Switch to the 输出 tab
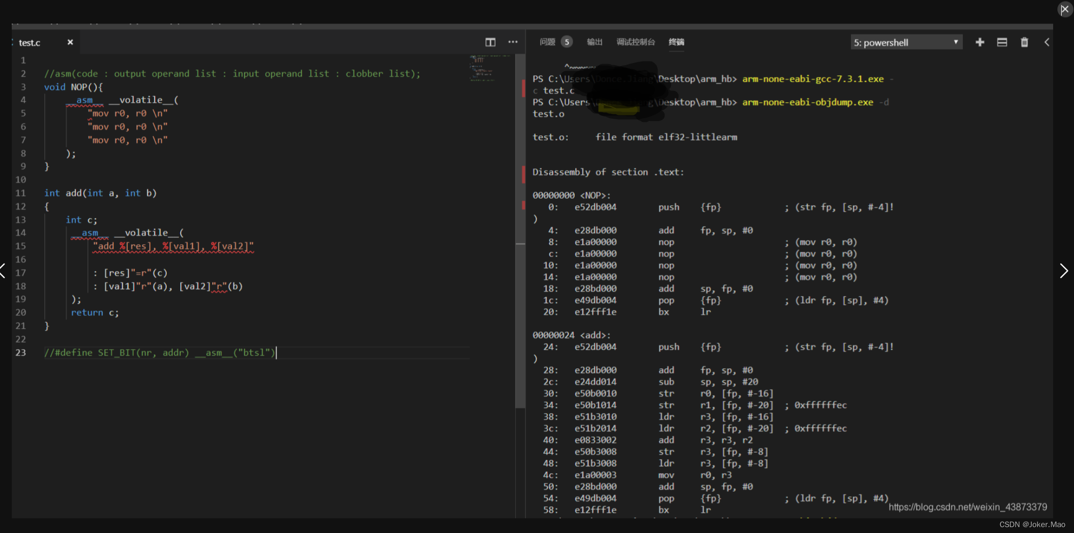 [595, 42]
